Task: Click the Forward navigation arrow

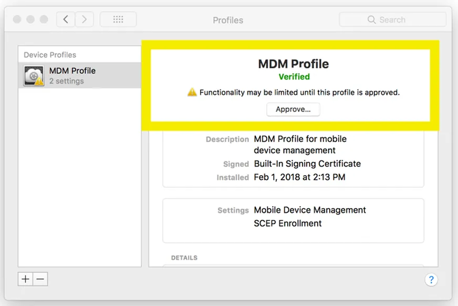Action: coord(84,19)
